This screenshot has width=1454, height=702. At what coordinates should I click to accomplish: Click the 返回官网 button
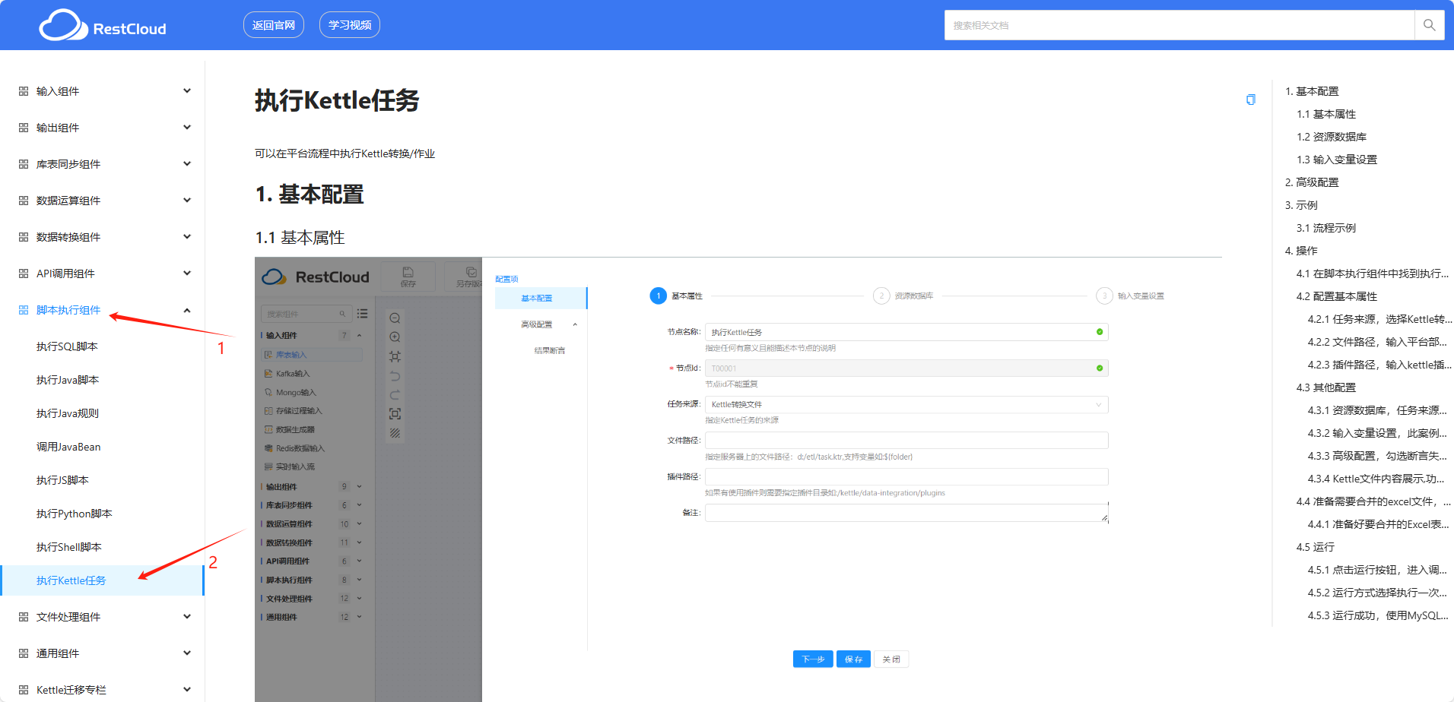(274, 25)
